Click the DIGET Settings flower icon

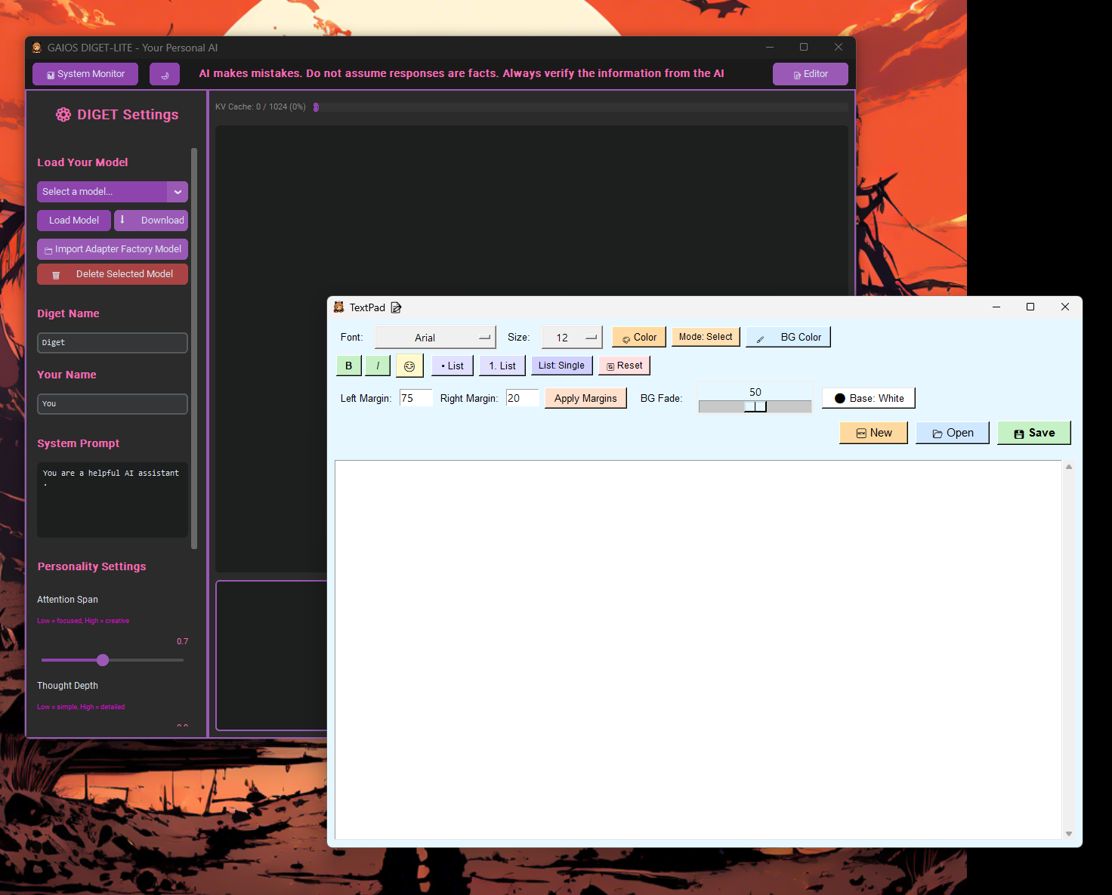(x=63, y=115)
